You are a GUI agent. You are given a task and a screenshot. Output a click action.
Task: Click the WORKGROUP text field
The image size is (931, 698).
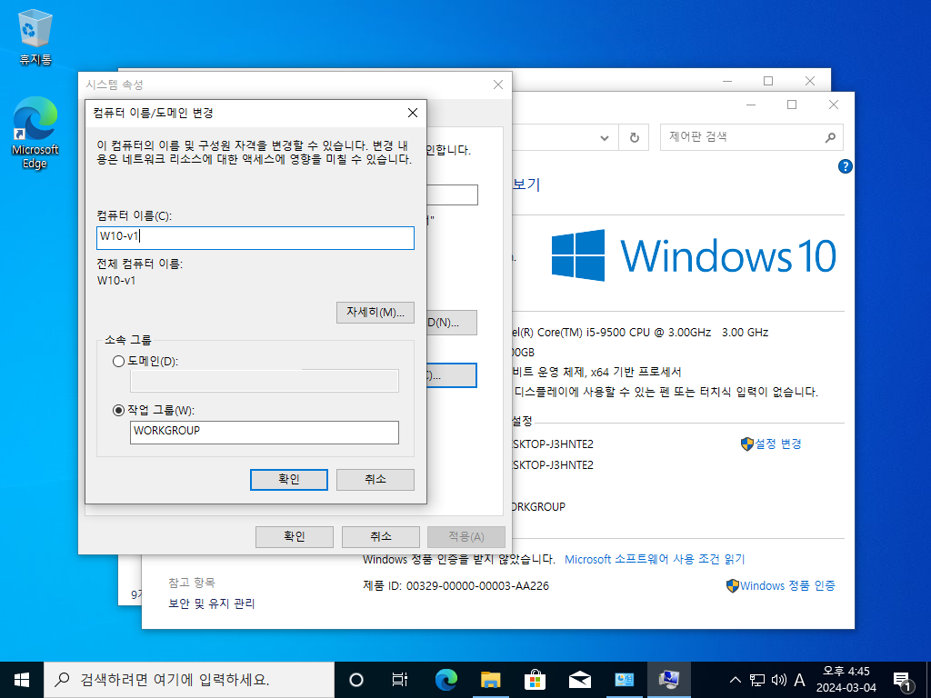click(x=265, y=433)
